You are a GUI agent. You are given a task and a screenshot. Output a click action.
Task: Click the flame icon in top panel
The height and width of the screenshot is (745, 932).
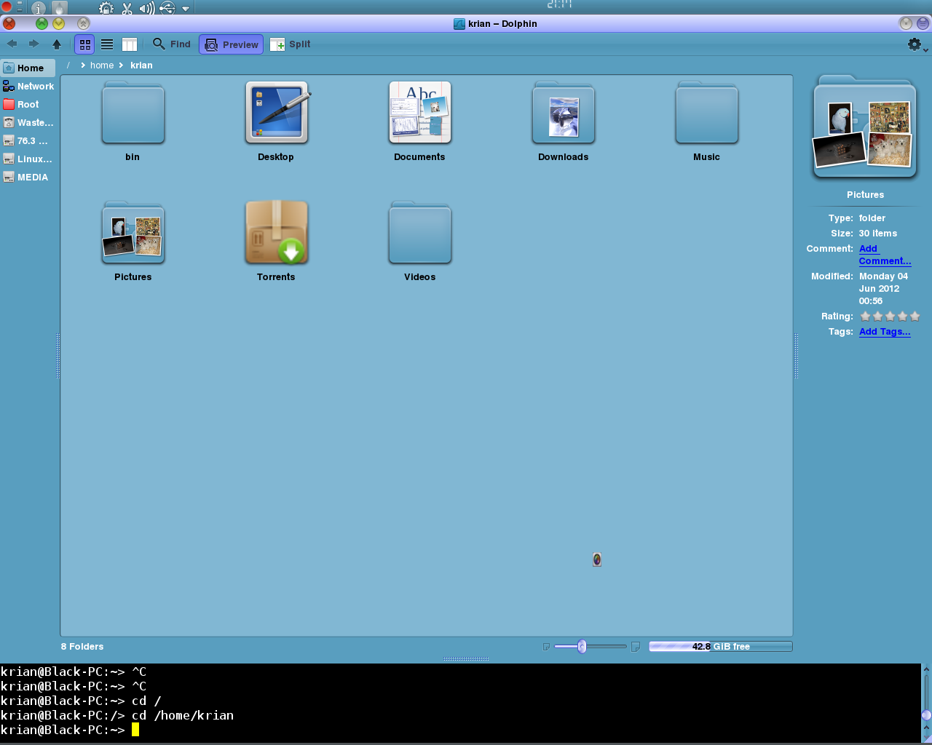(x=60, y=8)
